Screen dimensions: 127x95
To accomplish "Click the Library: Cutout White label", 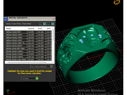I will pos(19,24).
